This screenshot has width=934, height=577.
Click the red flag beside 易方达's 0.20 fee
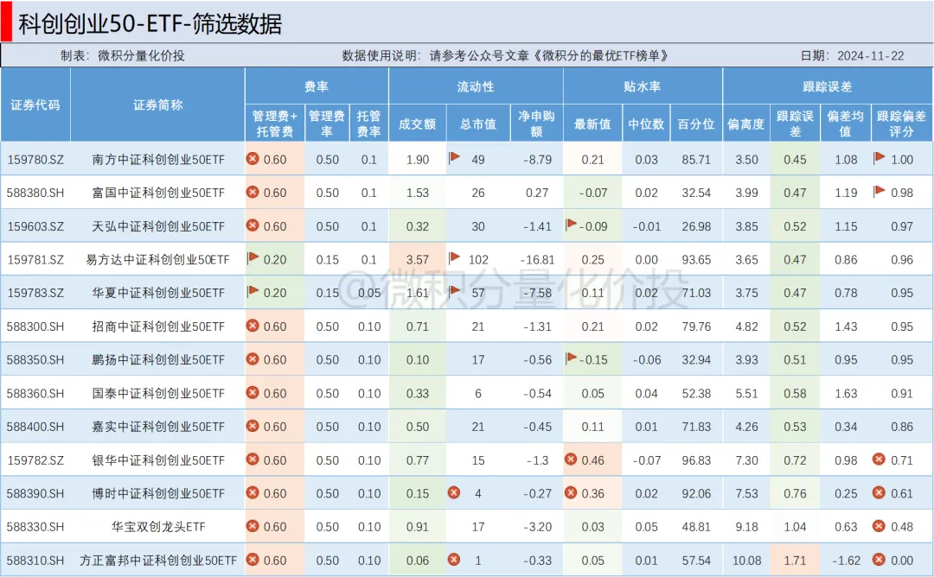click(x=253, y=258)
